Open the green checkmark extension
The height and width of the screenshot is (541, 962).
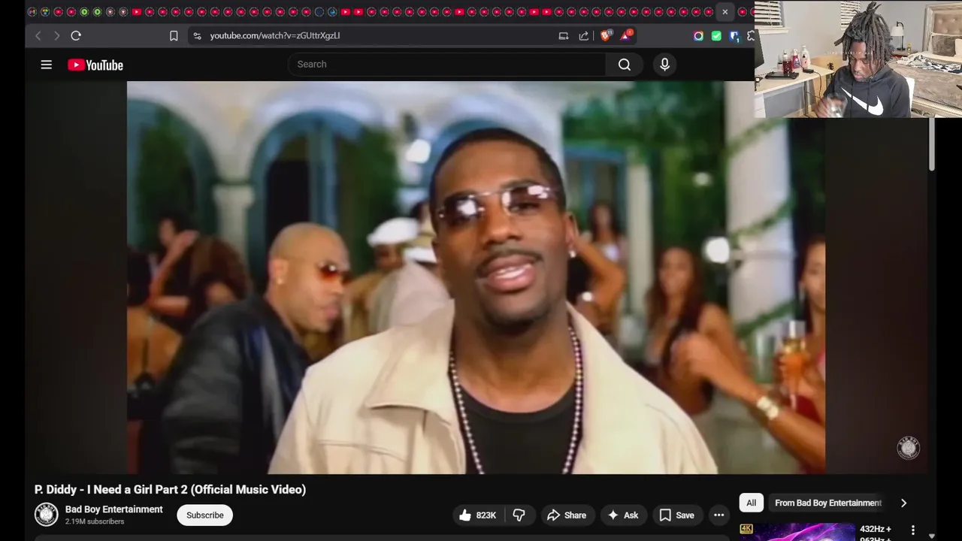716,35
